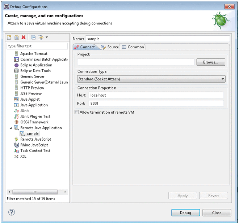Screen dimensions: 239x224
Task: Click the Generic Server(External Launch) icon
Action: pos(16,82)
